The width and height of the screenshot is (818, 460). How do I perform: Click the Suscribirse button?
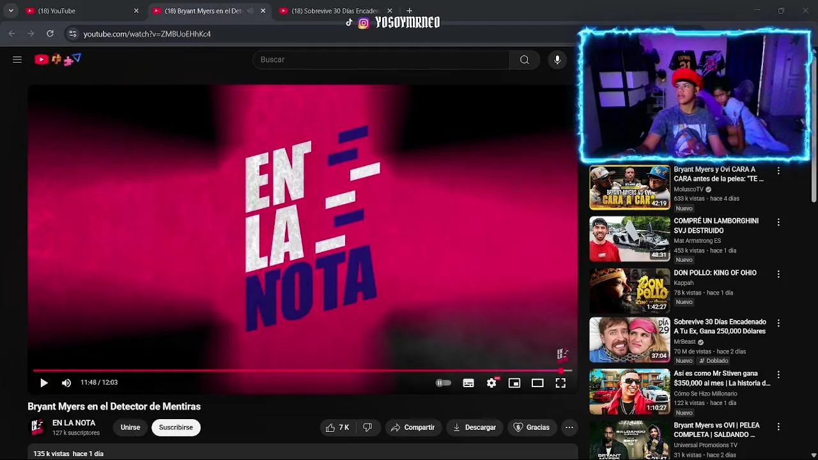pos(176,427)
